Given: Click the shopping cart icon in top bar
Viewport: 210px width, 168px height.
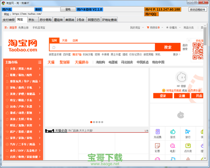Looking at the screenshot, I should click(x=148, y=27).
